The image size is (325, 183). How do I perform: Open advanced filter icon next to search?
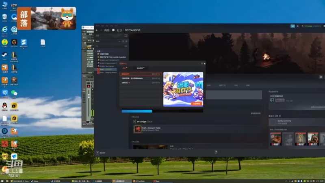pos(126,46)
